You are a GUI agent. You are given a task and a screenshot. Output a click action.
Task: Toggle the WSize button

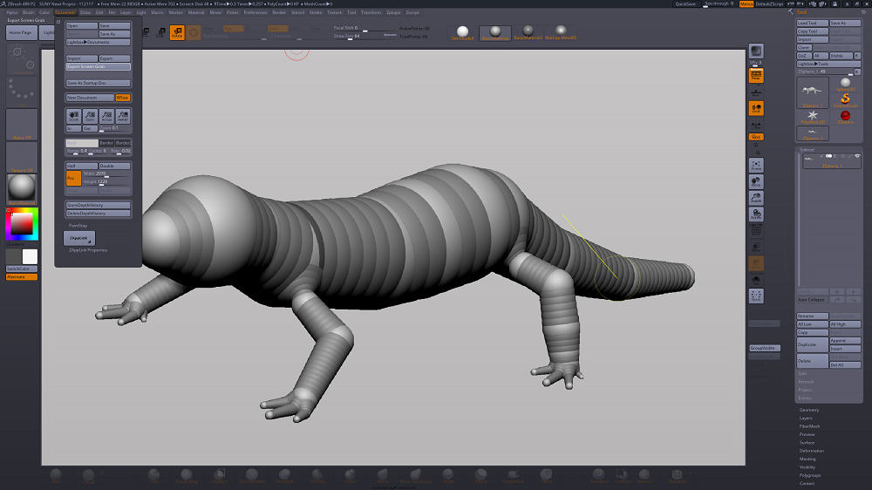click(x=123, y=98)
